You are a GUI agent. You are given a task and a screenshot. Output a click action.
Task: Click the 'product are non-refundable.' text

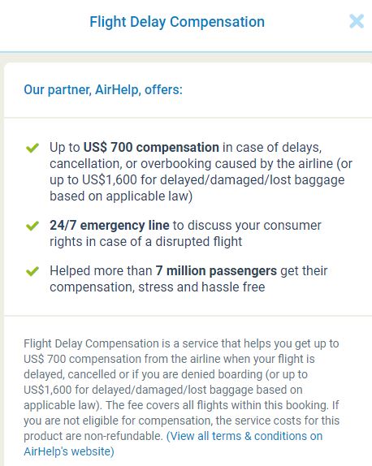tap(93, 436)
